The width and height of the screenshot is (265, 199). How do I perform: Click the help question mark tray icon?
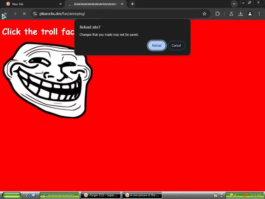[x=216, y=195]
